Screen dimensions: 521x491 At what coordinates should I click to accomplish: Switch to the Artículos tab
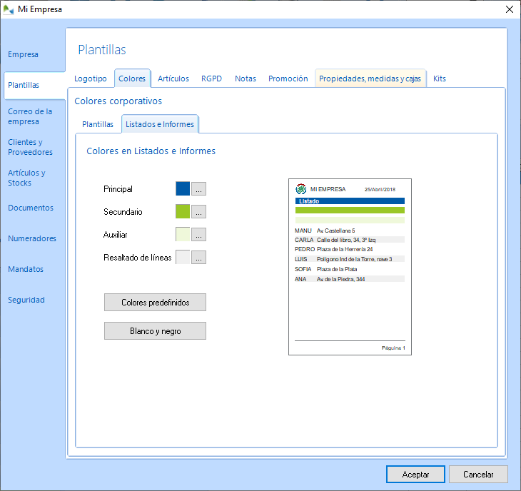pyautogui.click(x=173, y=79)
